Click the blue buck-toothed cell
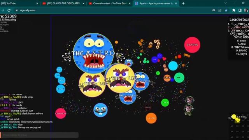Viewport: 249px width, 140px height. tap(100, 110)
